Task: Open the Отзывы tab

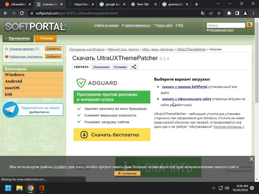Action: pos(120,67)
